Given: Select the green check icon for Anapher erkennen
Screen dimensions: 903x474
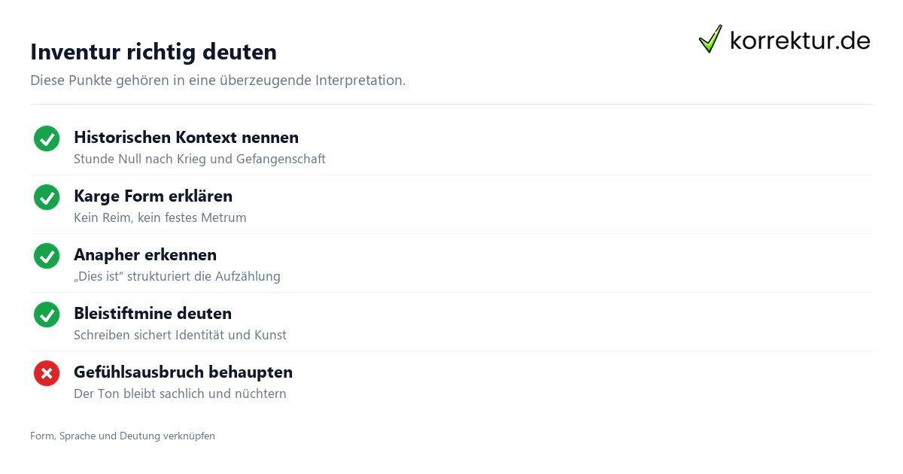Looking at the screenshot, I should point(47,256).
